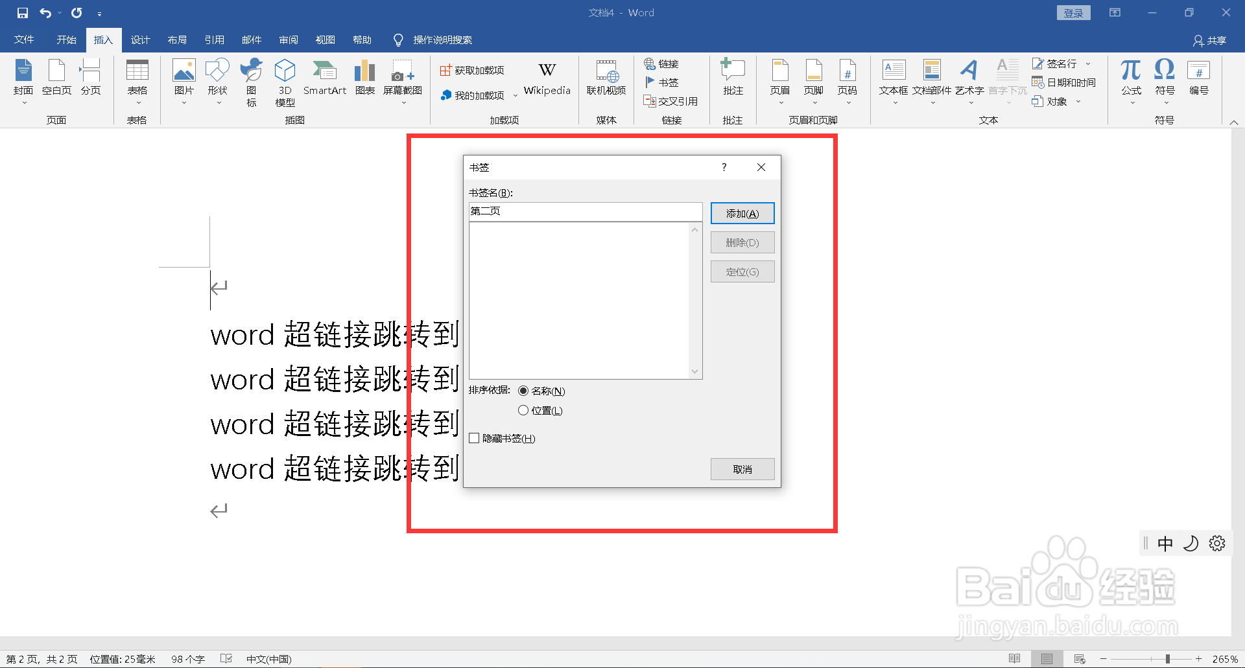This screenshot has height=668, width=1245.
Task: Collapse the ribbon with the chevron
Action: click(x=1234, y=122)
